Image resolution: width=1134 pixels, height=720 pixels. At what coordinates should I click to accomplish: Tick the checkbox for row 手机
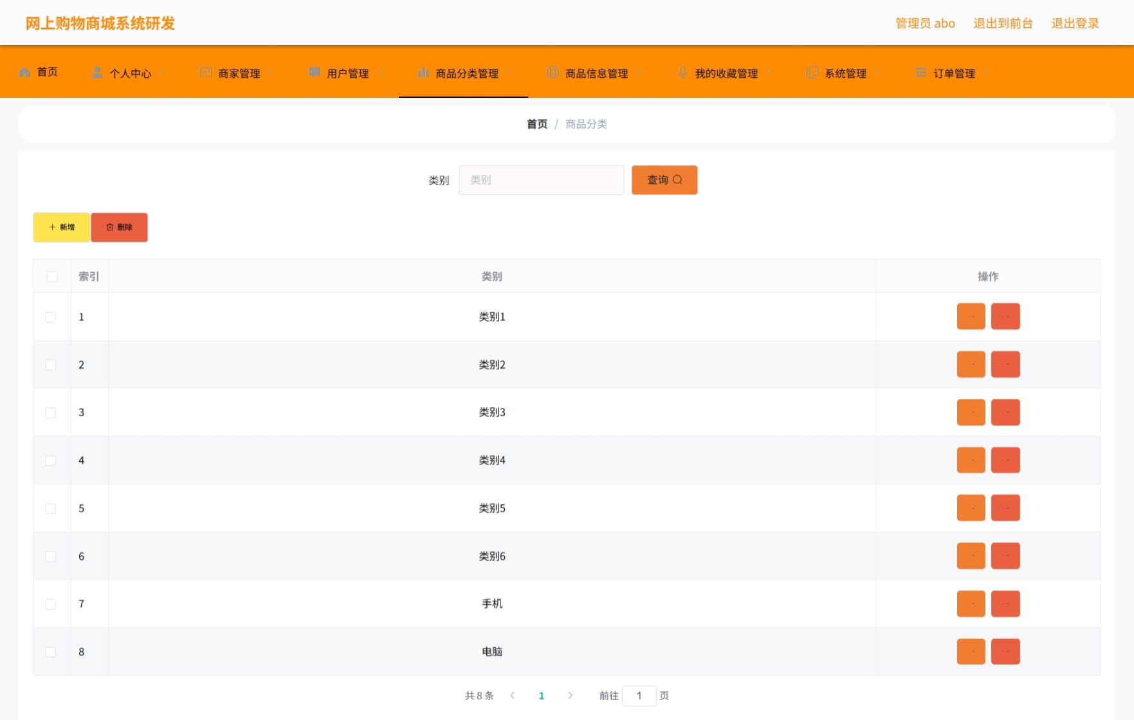click(x=51, y=604)
